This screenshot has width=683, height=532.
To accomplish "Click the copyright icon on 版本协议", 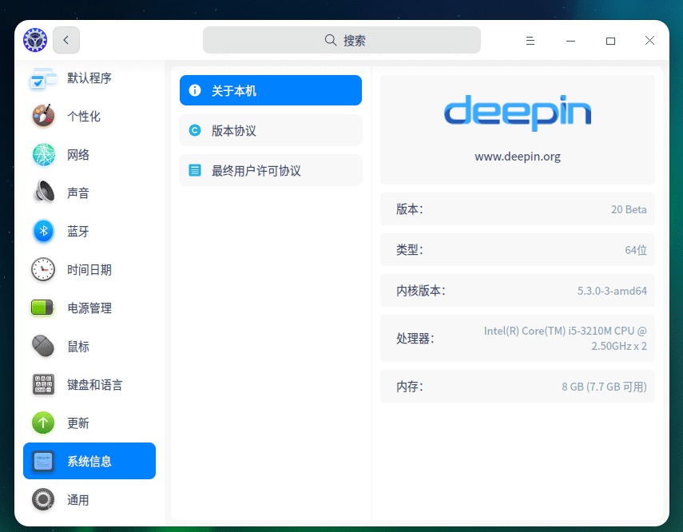I will point(195,130).
